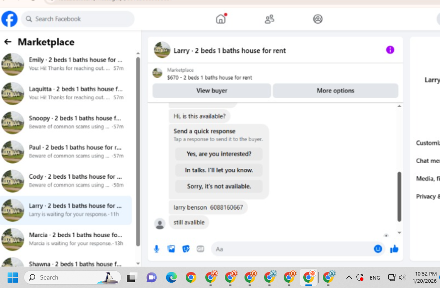
Task: Click the conversation list scrollbar down arrow
Action: [138, 264]
